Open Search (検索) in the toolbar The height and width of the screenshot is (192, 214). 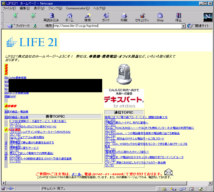(87, 17)
